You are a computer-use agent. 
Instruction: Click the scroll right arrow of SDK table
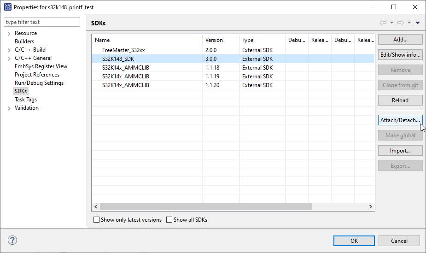371,206
